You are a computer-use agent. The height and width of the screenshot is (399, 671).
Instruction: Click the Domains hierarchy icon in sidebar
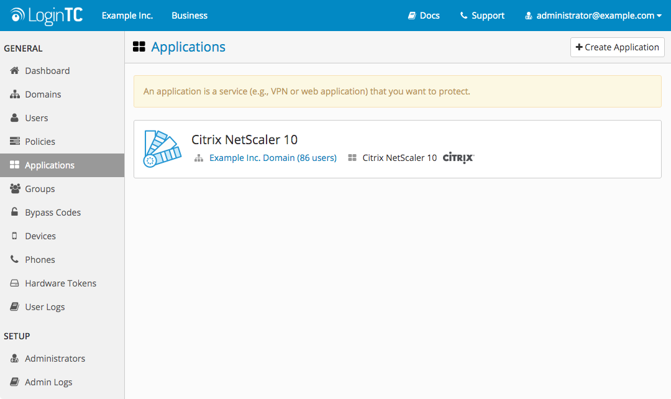pos(14,94)
